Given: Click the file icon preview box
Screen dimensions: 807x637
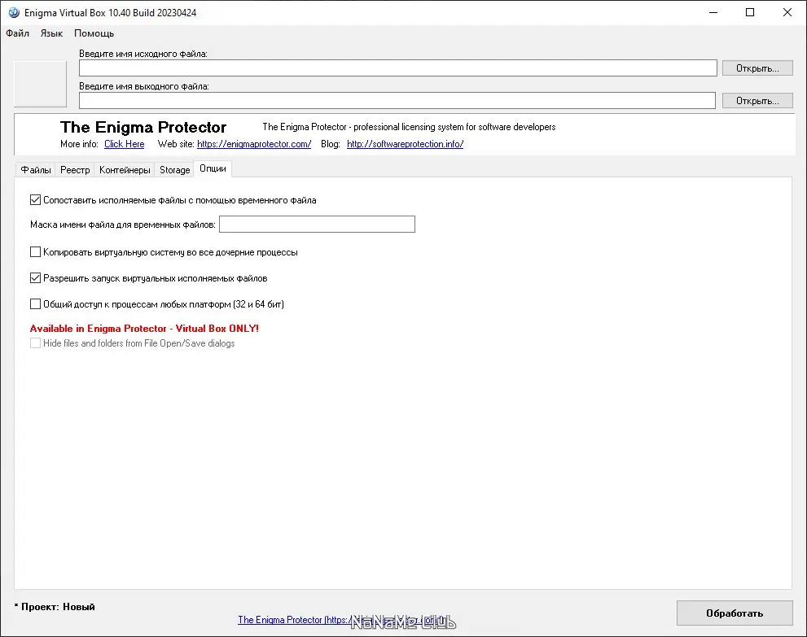Looking at the screenshot, I should click(40, 84).
